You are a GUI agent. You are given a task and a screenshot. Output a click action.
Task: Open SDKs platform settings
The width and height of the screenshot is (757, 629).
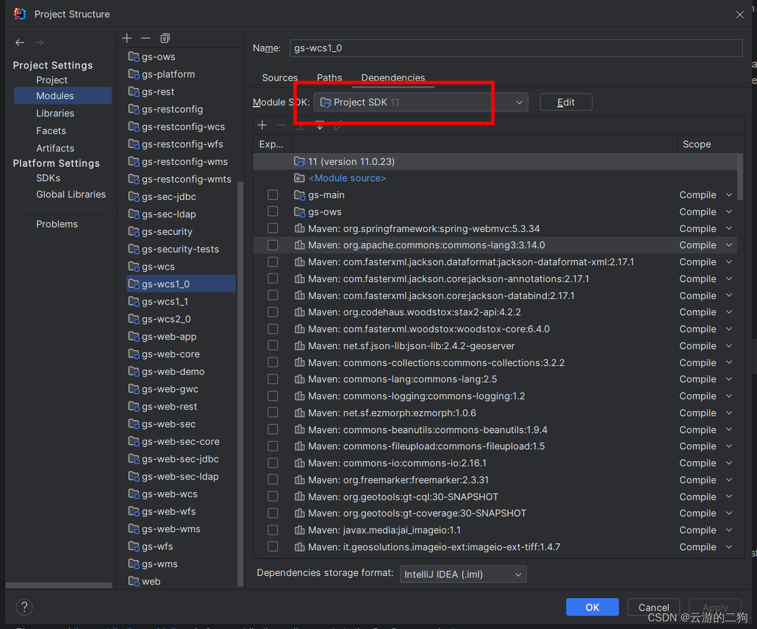tap(48, 178)
